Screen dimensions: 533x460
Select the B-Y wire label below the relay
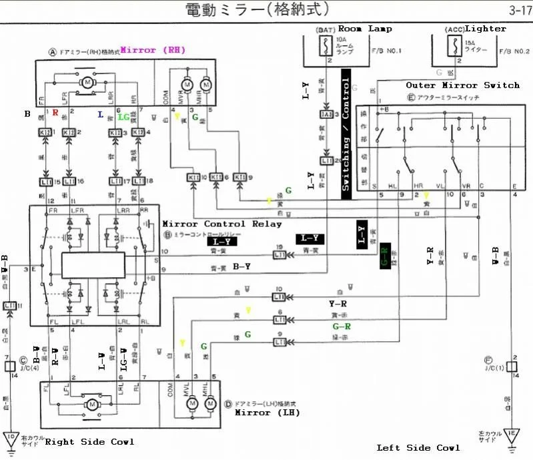click(x=241, y=266)
